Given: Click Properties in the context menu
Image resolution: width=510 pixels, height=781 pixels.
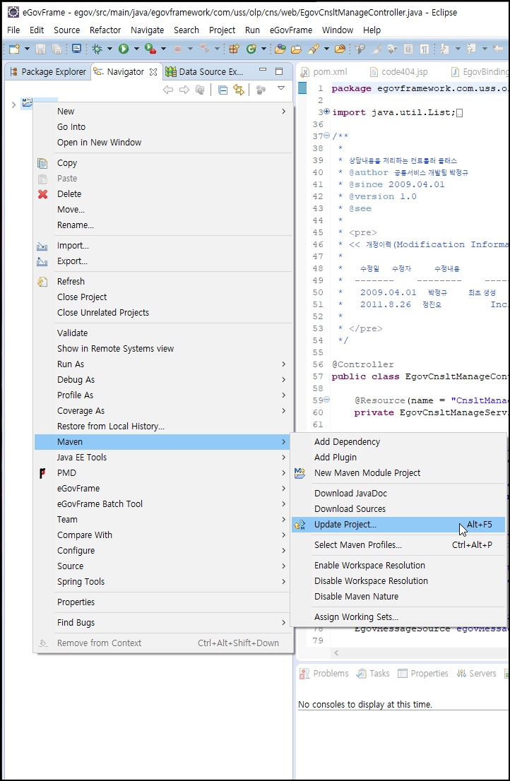Looking at the screenshot, I should [x=163, y=602].
